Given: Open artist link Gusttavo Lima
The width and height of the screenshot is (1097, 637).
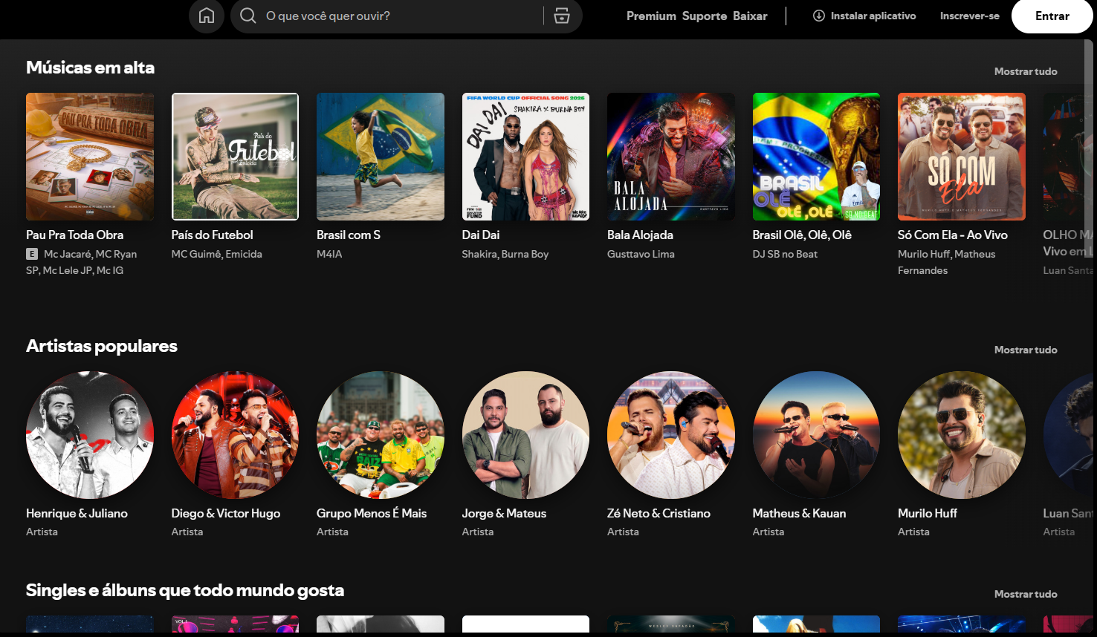Looking at the screenshot, I should 641,254.
